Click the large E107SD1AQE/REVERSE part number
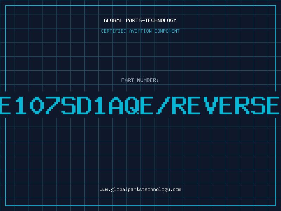 pos(139,105)
